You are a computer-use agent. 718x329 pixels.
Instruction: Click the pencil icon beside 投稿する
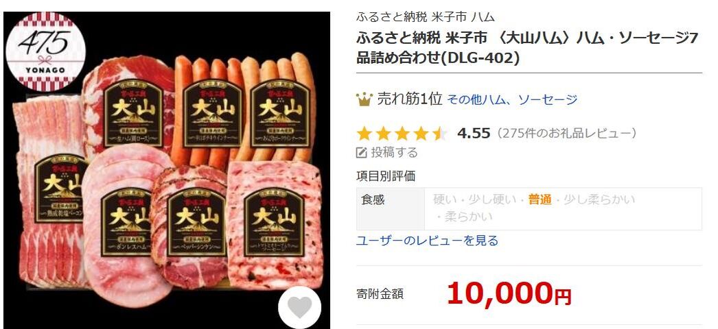pyautogui.click(x=362, y=152)
